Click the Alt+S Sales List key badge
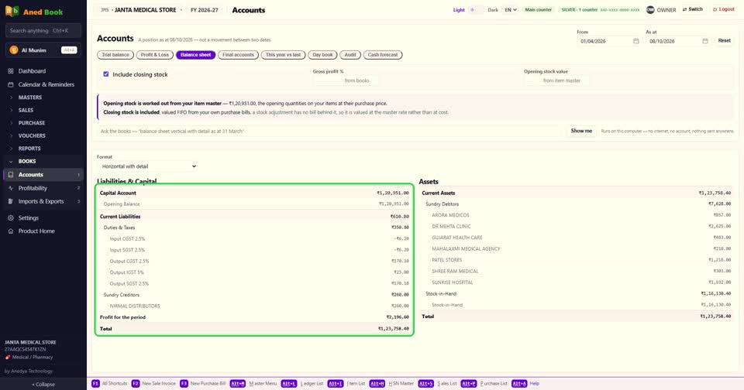744x390 pixels. pos(425,383)
